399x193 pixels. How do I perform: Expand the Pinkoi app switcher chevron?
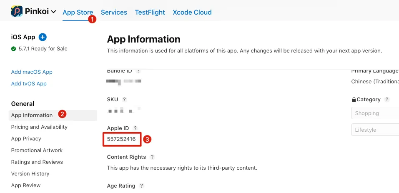(x=53, y=12)
